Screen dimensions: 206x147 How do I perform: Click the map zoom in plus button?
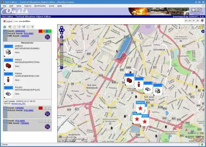coord(61,37)
